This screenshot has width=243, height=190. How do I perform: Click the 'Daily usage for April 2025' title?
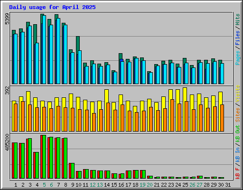[52, 7]
